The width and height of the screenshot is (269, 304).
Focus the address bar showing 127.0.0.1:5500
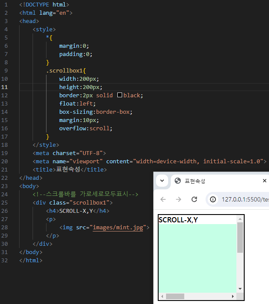click(x=238, y=199)
